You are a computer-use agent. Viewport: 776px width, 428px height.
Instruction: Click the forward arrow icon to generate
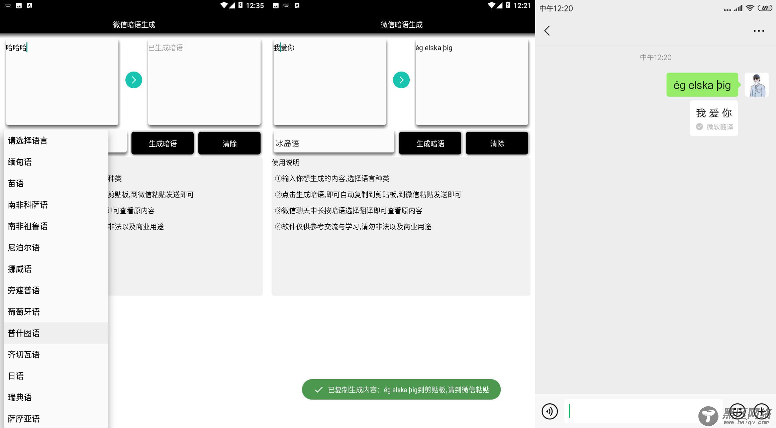[x=133, y=80]
